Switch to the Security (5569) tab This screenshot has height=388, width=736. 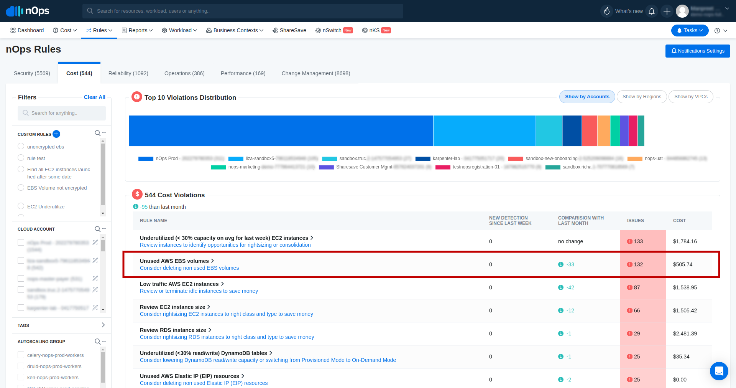32,73
